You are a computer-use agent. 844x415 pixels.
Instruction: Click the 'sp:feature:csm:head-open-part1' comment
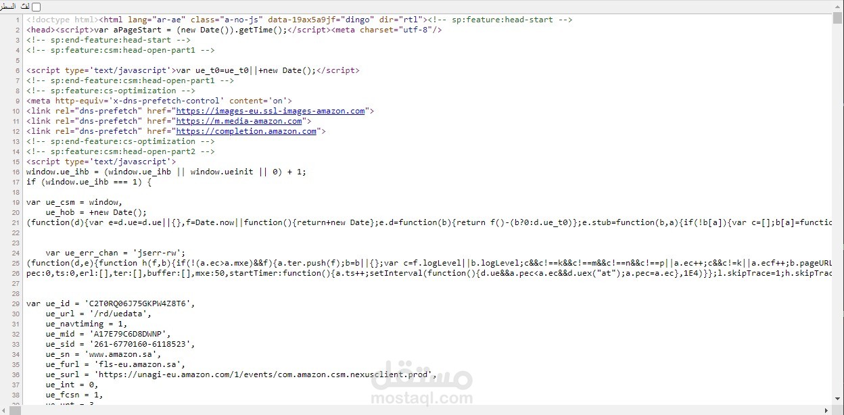pyautogui.click(x=120, y=50)
